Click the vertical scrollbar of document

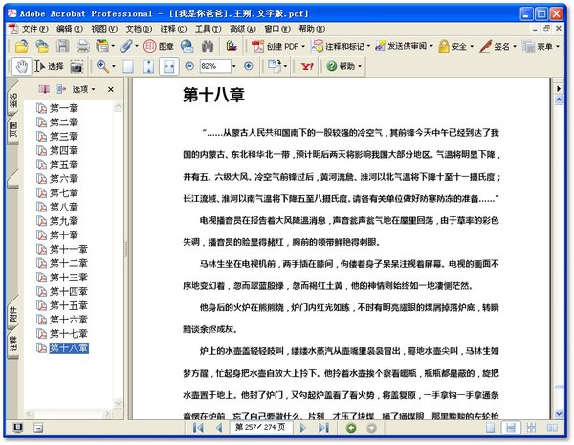coord(559,253)
